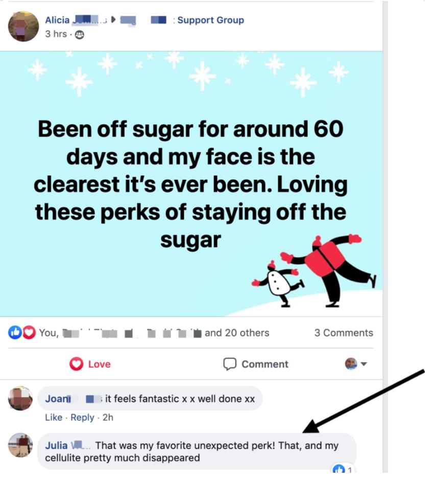Click the blue thumbs-up reaction icon
The width and height of the screenshot is (435, 485).
click(x=15, y=333)
